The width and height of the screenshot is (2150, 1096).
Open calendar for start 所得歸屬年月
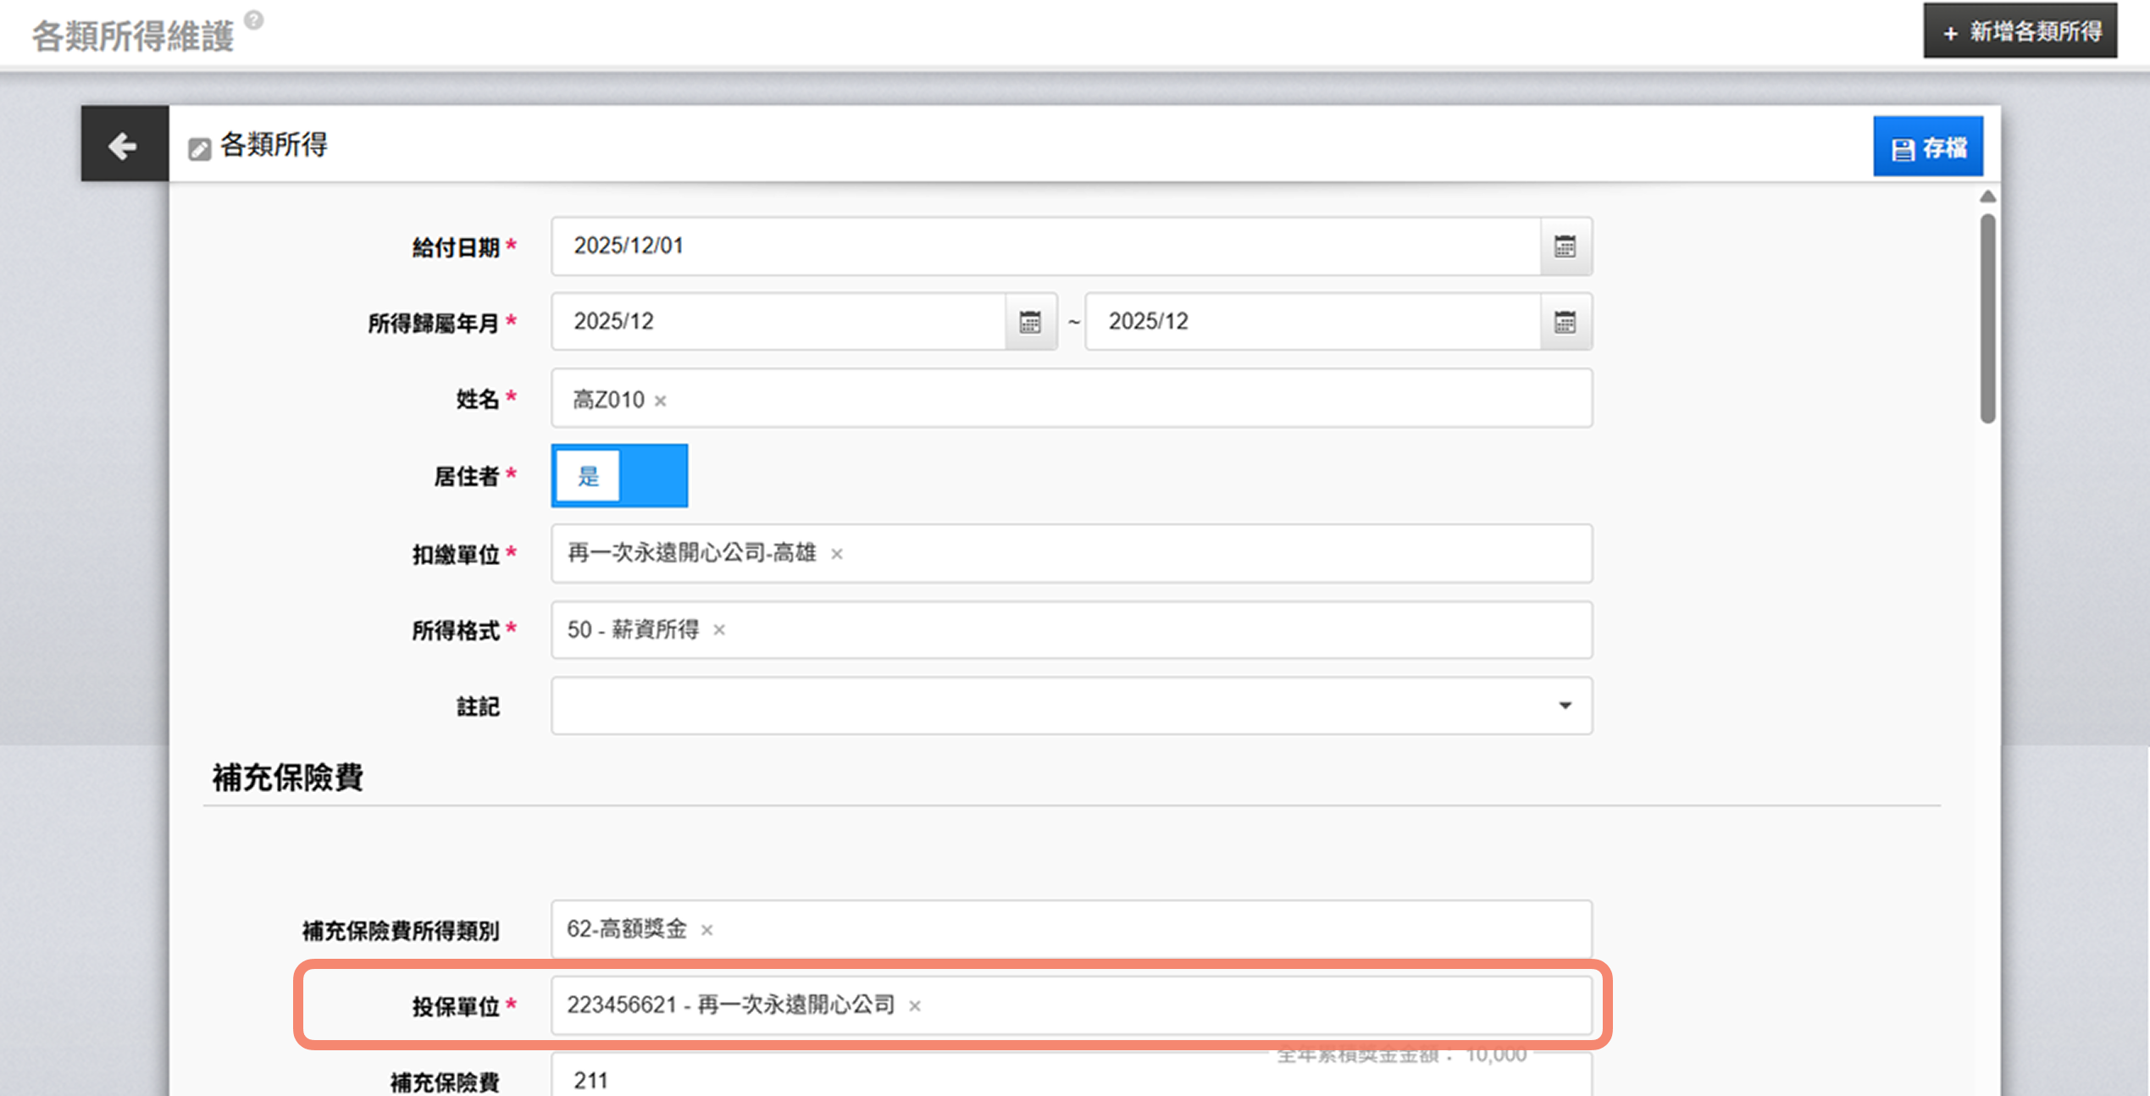(1030, 322)
